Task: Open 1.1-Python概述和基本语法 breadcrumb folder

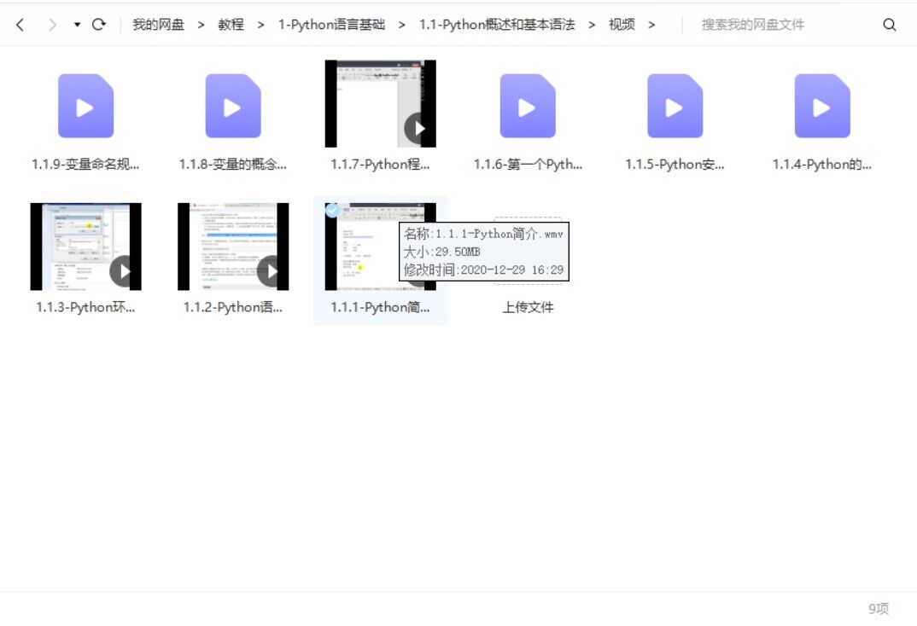Action: coord(496,25)
